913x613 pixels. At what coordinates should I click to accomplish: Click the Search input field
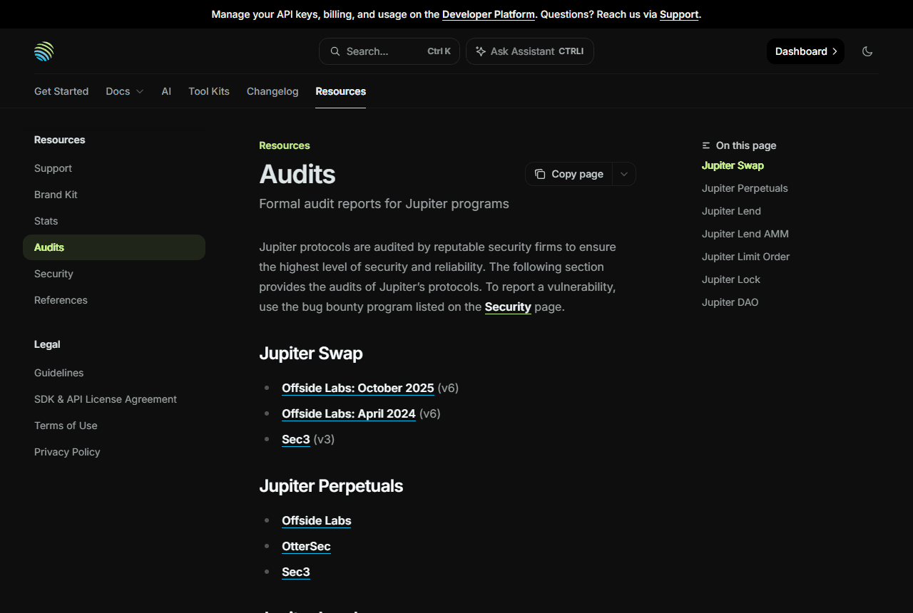click(x=389, y=51)
